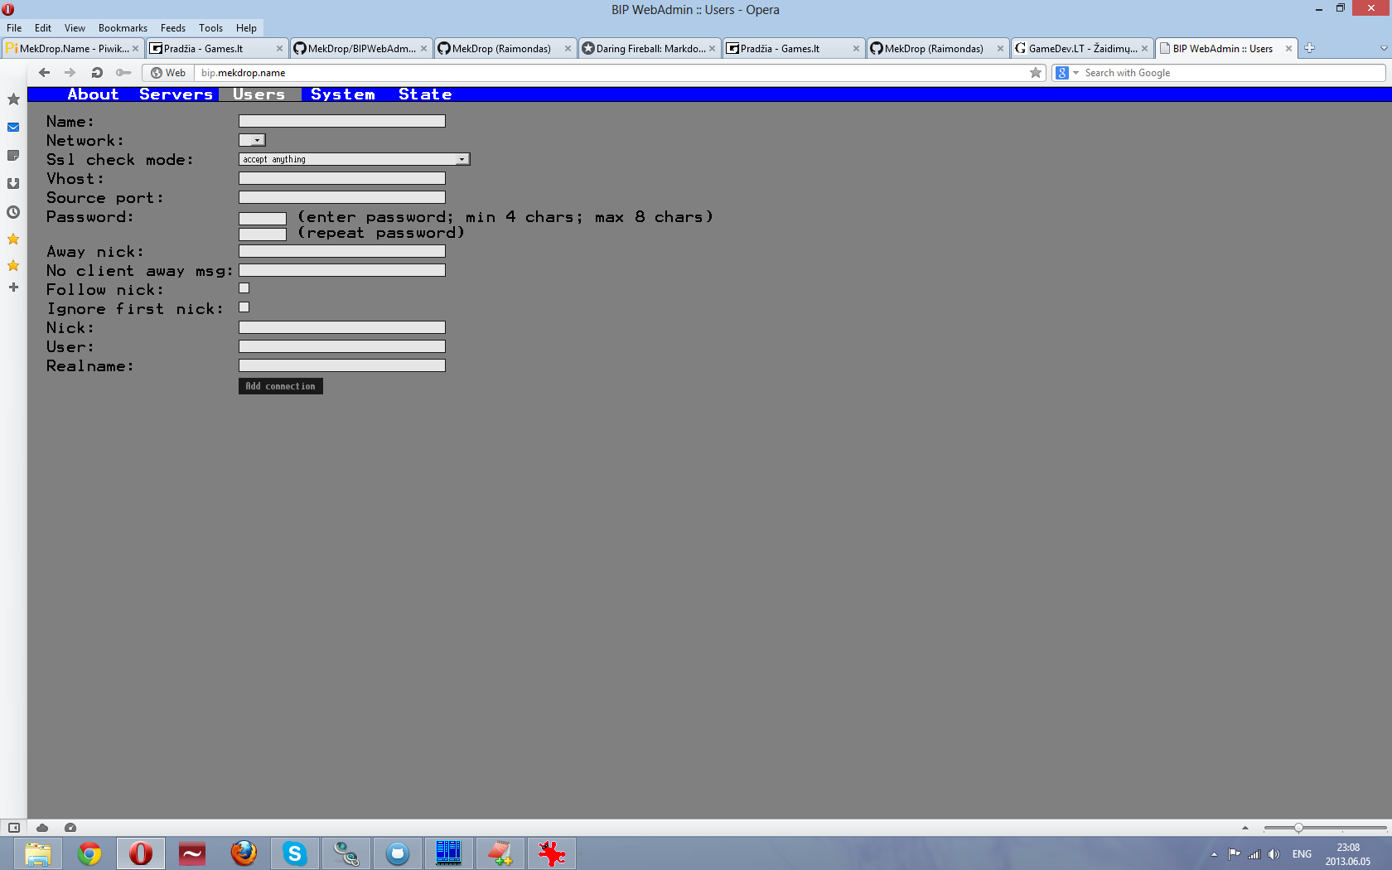
Task: Expand the tab list arrow in tab bar
Action: click(x=1383, y=48)
